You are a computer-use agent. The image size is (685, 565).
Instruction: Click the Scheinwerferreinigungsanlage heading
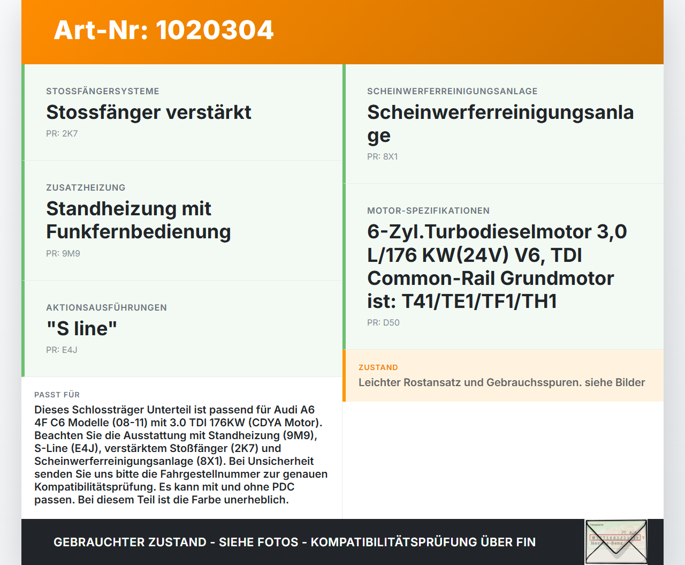[500, 124]
